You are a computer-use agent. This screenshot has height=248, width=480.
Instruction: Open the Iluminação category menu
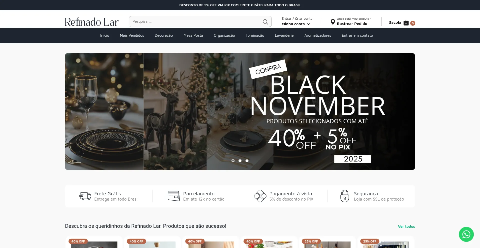tap(255, 35)
